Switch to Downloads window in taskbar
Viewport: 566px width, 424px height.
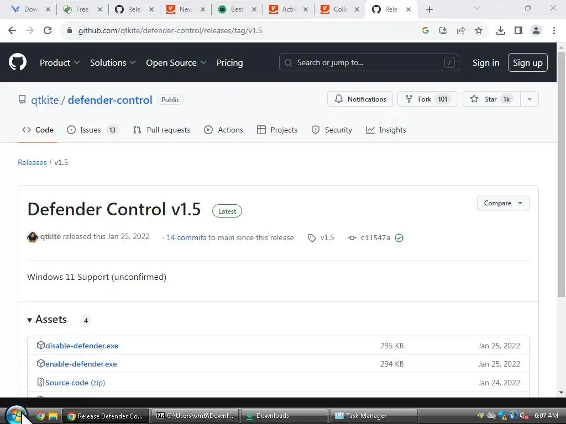click(285, 416)
